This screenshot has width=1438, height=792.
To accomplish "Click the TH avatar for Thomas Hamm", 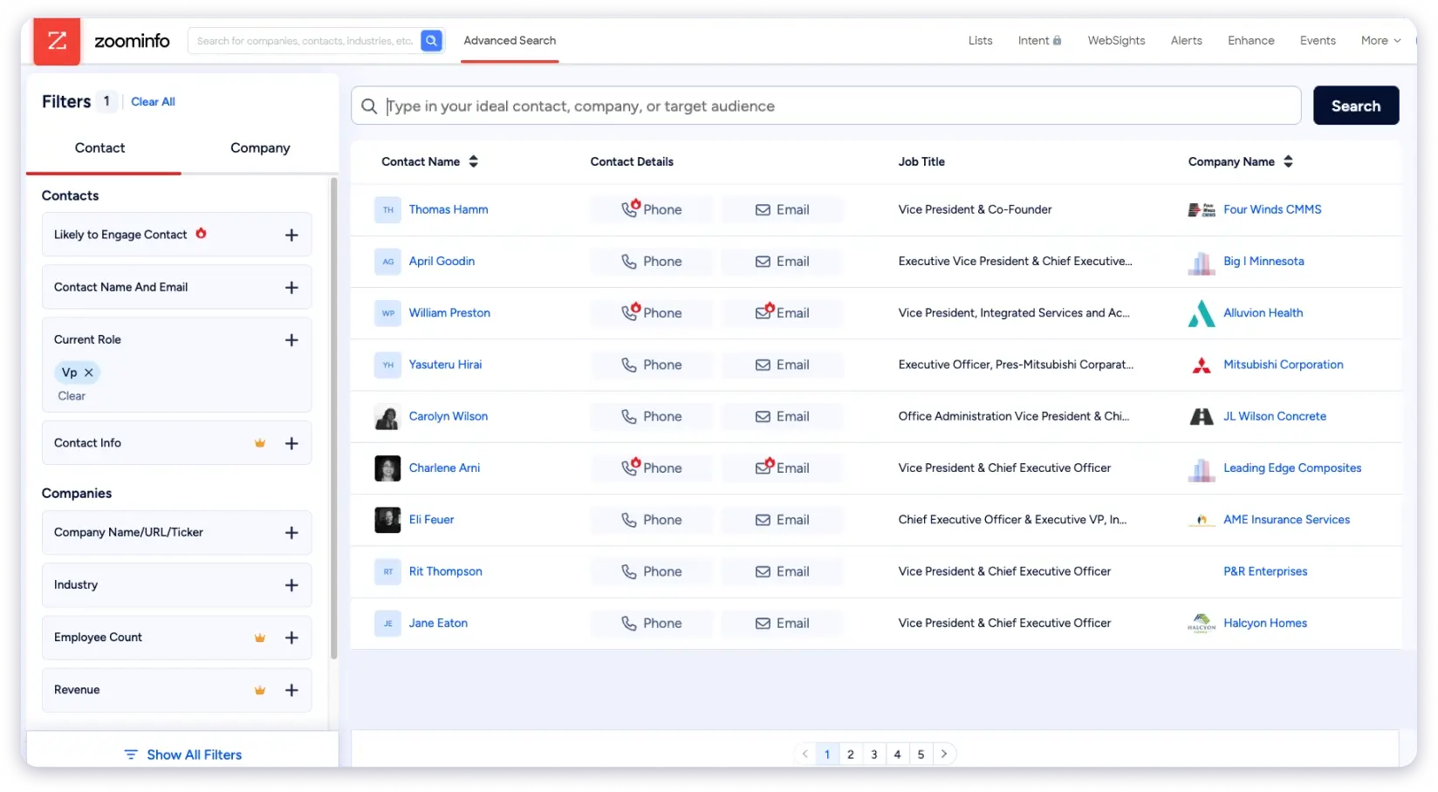I will point(387,210).
